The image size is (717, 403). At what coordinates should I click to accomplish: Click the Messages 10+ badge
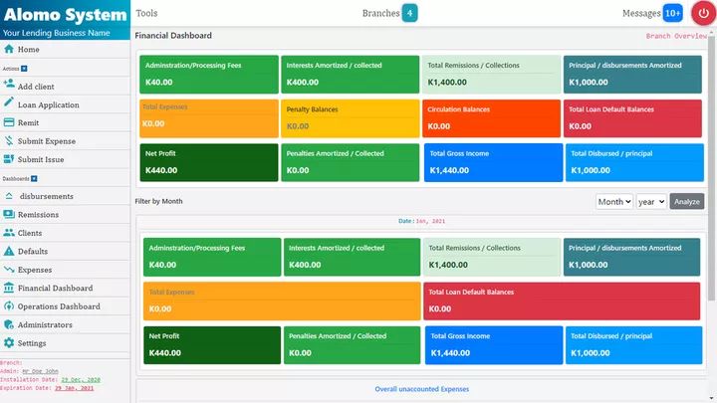(672, 13)
